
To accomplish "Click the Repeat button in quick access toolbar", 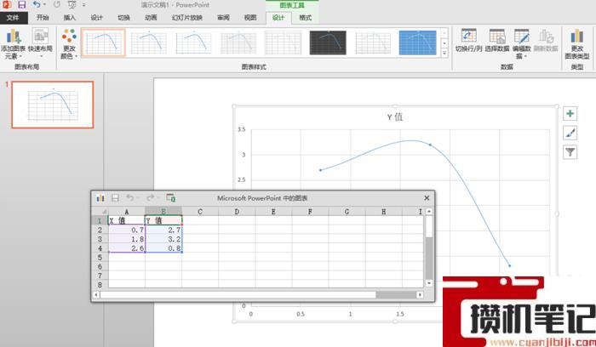I will tap(57, 5).
